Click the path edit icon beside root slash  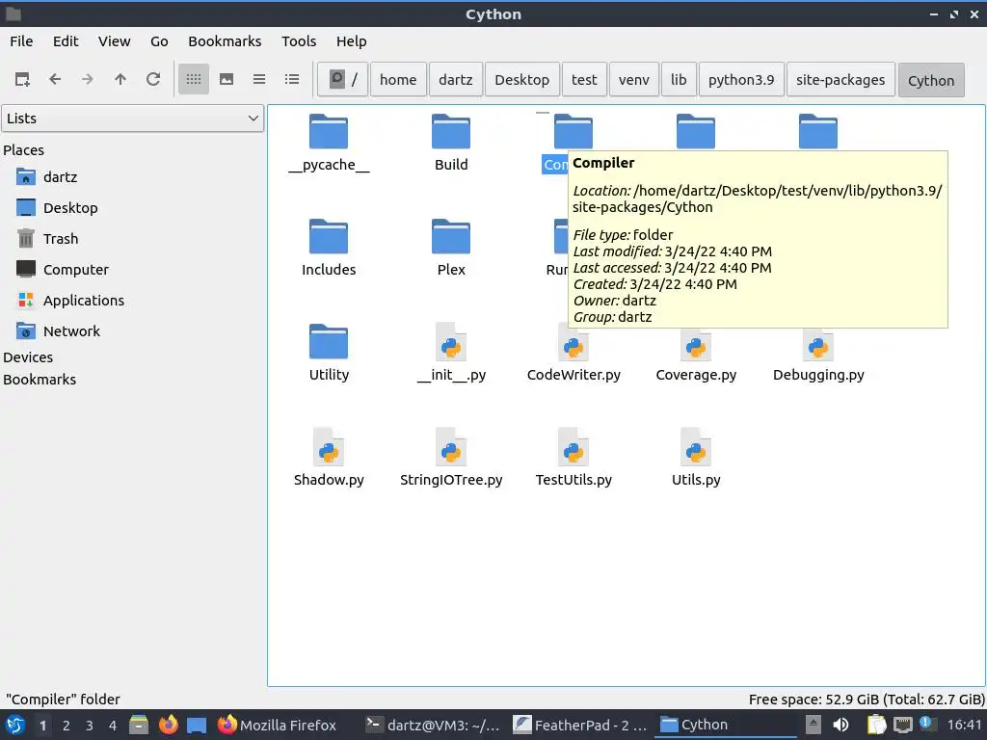[337, 79]
